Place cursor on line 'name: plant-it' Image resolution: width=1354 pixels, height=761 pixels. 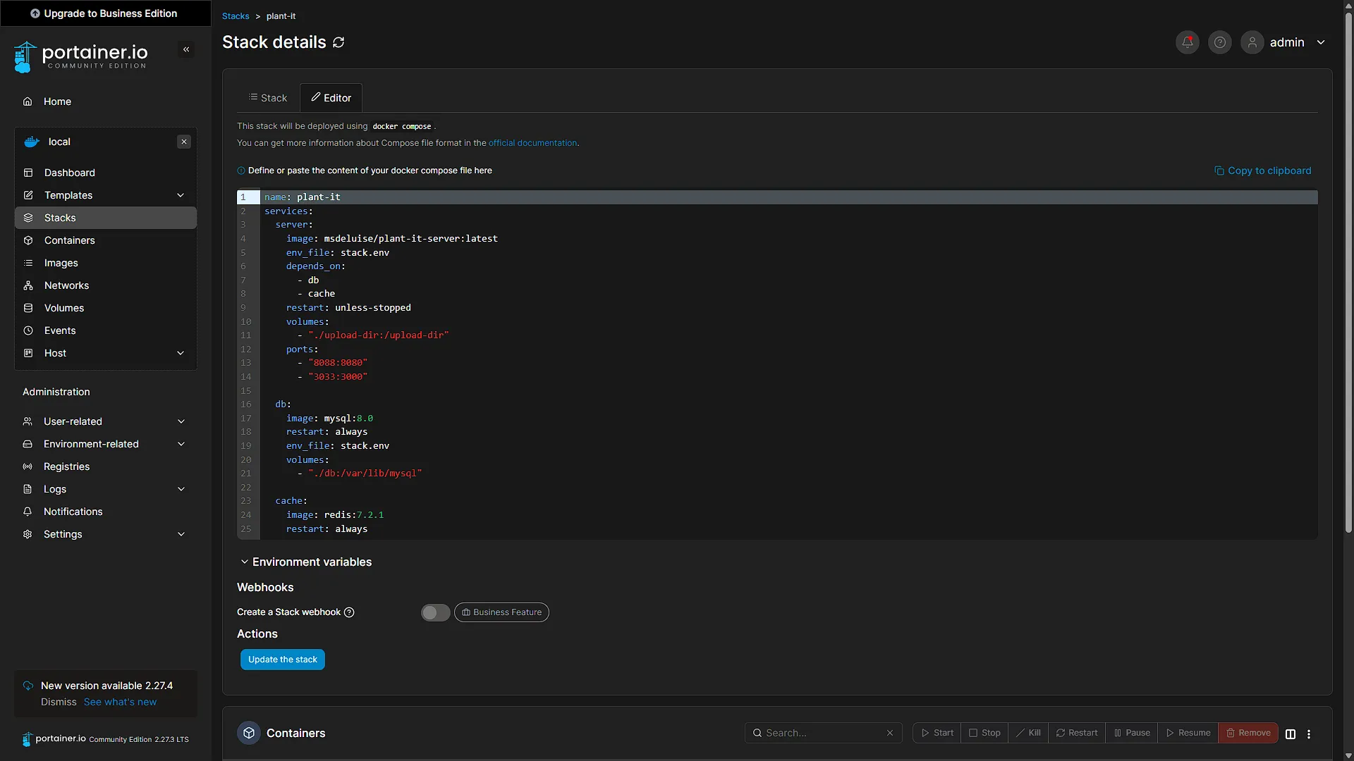[x=788, y=197]
